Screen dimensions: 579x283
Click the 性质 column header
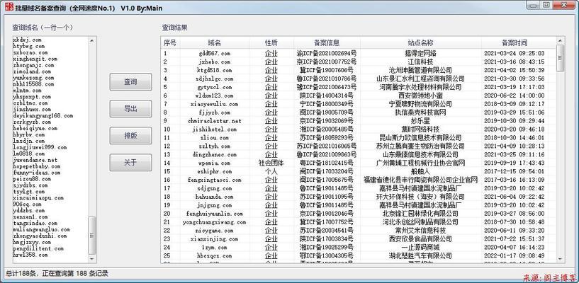(x=271, y=42)
